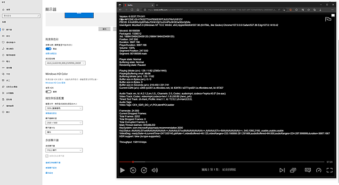Click the back arrow in the Netflix player
Viewport: 339px width, 185px height.
122,19
